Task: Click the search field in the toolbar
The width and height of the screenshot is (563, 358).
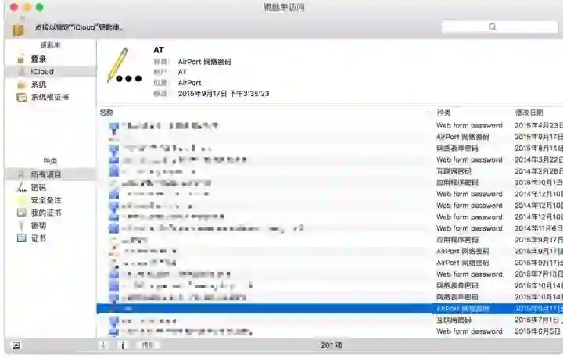Action: 500,27
